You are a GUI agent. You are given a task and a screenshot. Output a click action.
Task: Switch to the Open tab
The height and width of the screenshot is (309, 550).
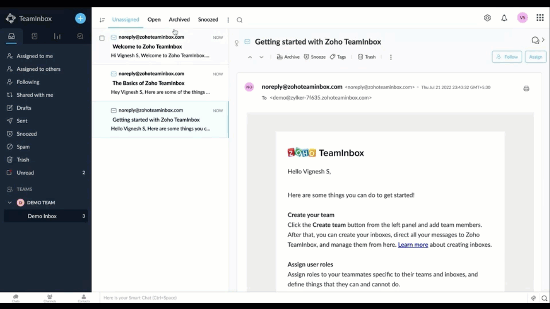coord(154,20)
